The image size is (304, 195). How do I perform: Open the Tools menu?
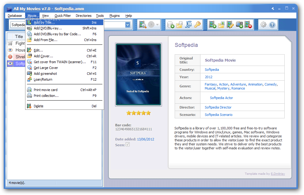100,16
